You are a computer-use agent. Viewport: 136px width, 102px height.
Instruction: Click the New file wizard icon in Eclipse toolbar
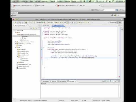(14, 22)
